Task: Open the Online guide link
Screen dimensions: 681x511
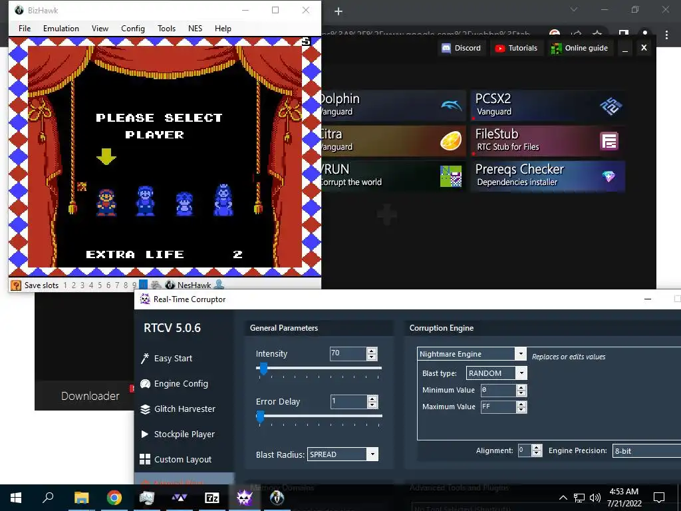Action: pos(579,48)
